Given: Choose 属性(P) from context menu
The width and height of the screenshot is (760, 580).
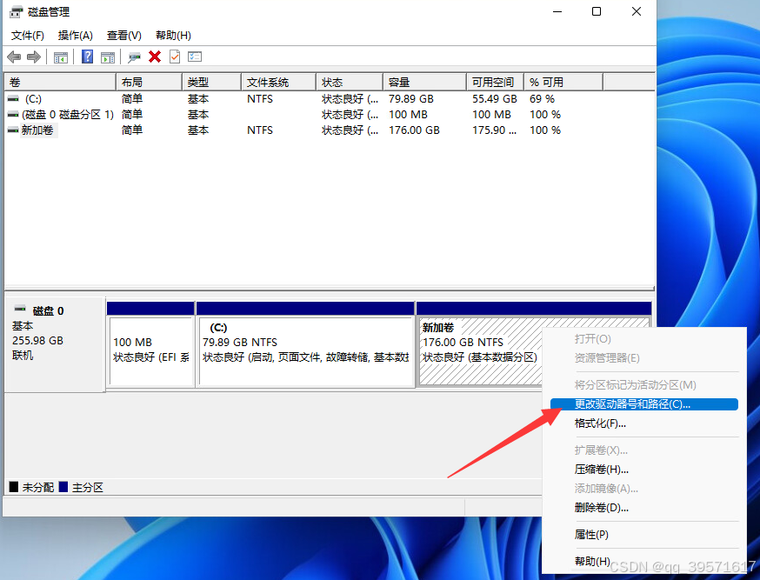Looking at the screenshot, I should 644,535.
